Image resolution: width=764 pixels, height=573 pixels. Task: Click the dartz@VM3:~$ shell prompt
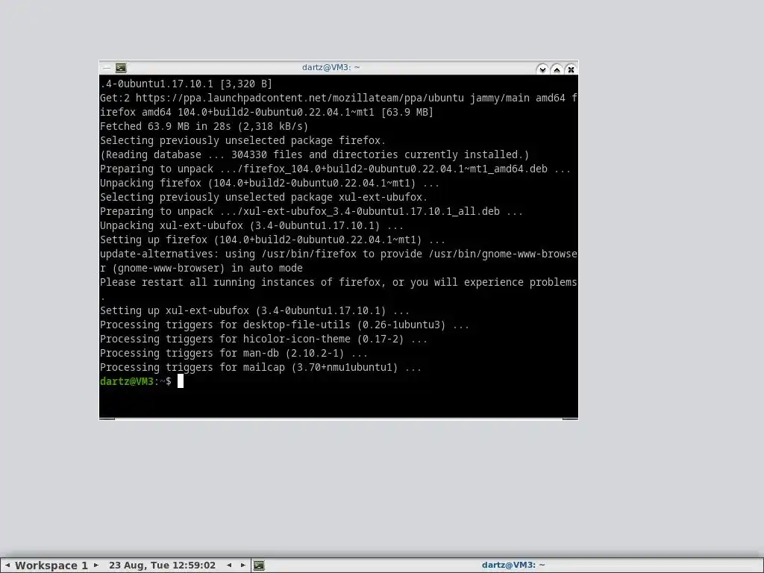(136, 381)
